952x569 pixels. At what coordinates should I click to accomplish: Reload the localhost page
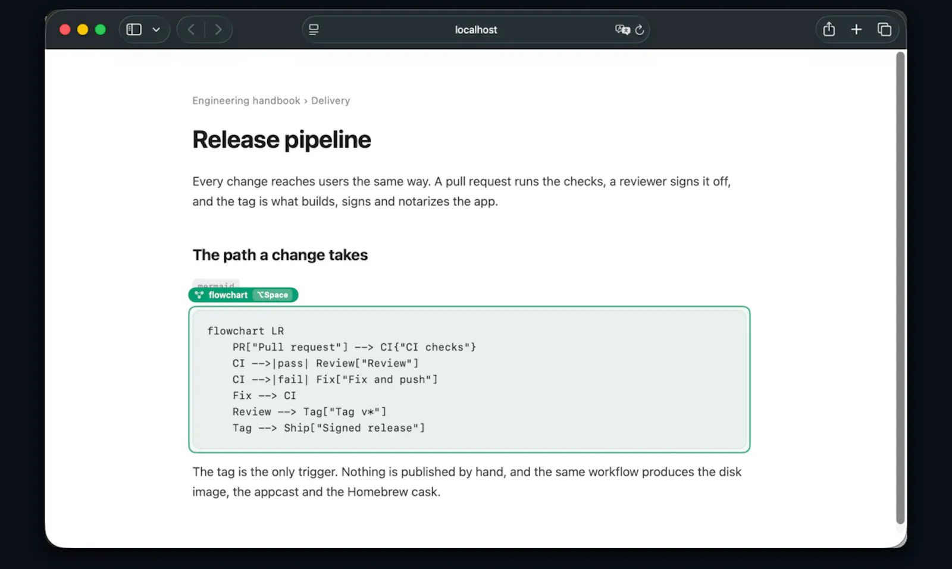[640, 30]
